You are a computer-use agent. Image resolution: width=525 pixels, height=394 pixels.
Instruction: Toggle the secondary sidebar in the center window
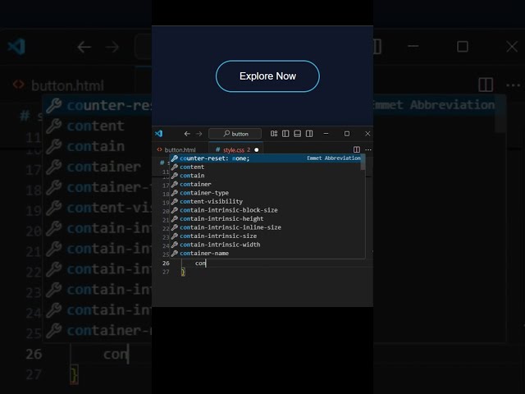pos(309,134)
